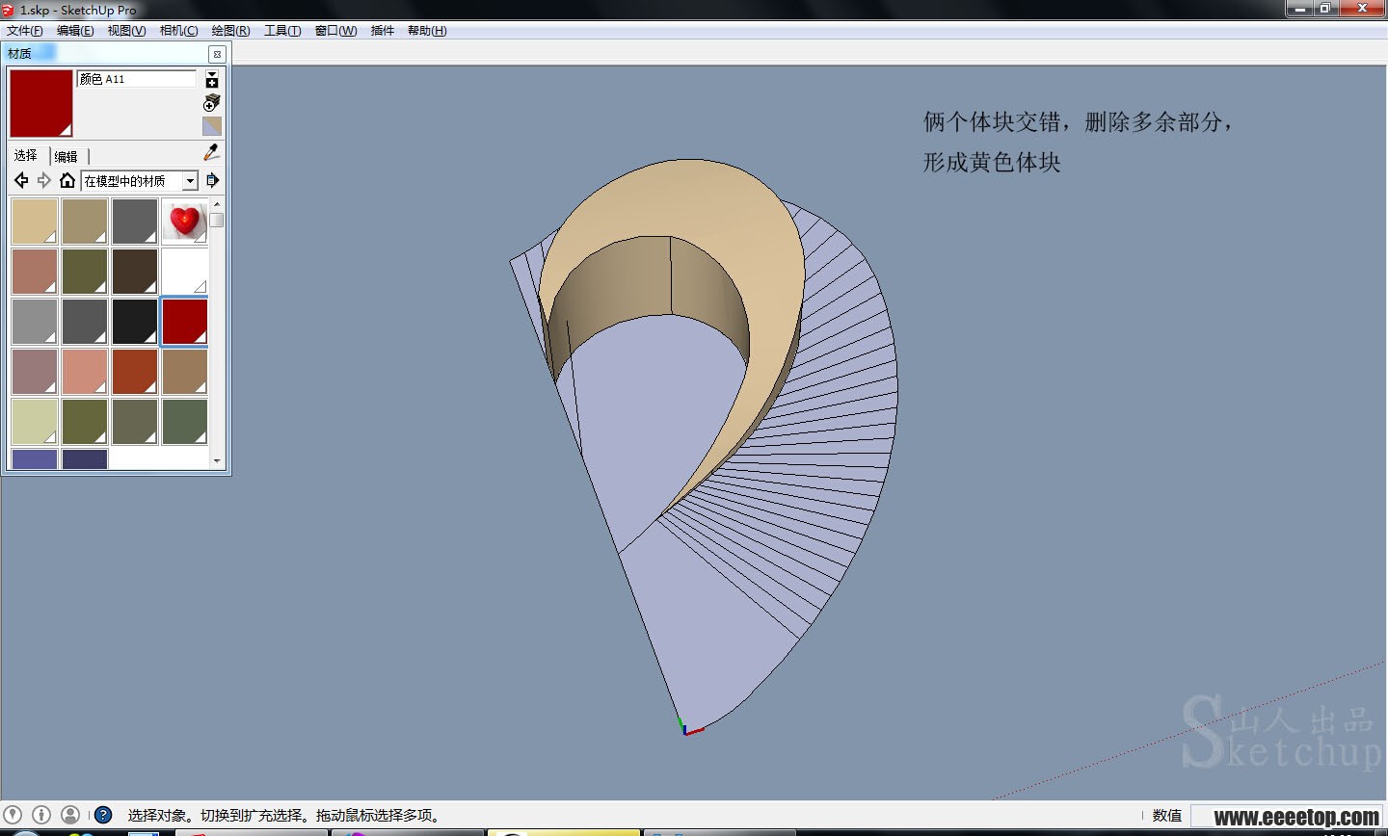Pick the eyedropper sample paint tool
The width and height of the screenshot is (1388, 836).
tap(212, 152)
